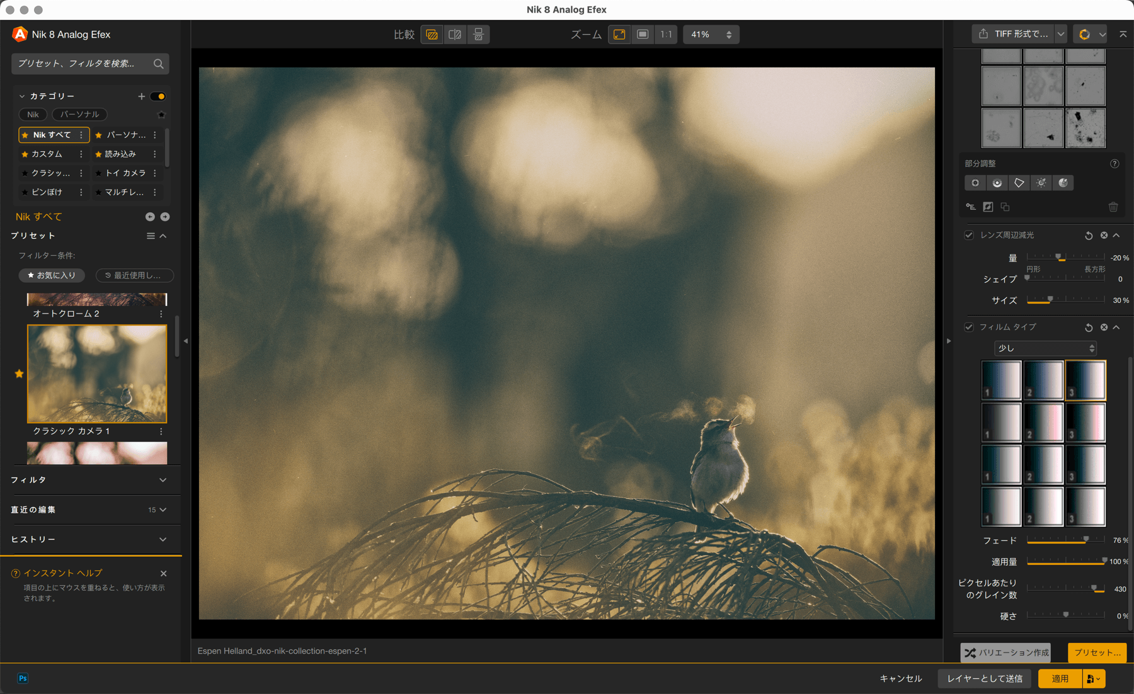Select the luminosity mask tool in 部分調整
Image resolution: width=1134 pixels, height=694 pixels.
point(1041,183)
